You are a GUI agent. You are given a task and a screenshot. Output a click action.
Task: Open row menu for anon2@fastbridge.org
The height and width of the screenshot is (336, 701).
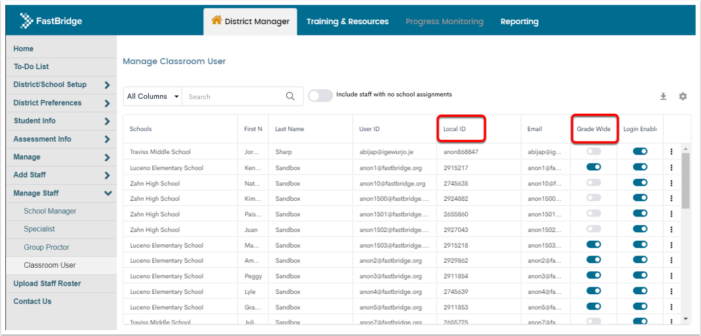click(671, 261)
